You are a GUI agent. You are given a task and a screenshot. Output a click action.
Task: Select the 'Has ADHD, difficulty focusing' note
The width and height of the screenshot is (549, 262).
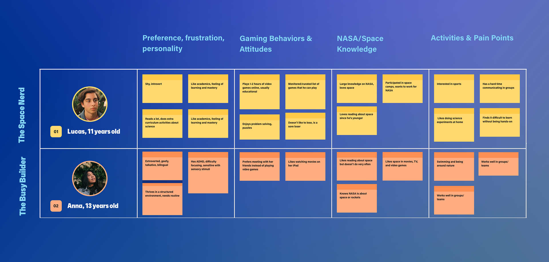point(208,173)
